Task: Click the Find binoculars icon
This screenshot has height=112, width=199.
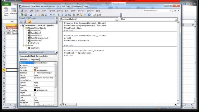Action: click(46, 15)
